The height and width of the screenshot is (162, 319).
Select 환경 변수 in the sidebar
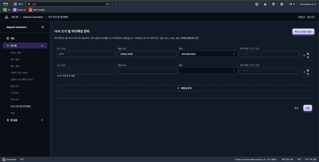pos(15,86)
